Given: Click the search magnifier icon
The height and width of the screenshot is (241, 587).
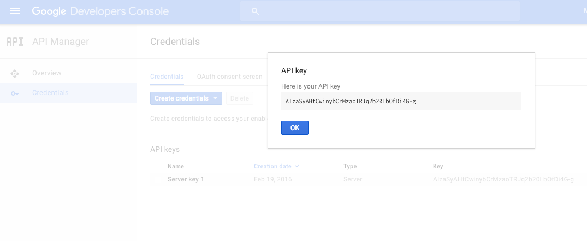Looking at the screenshot, I should pyautogui.click(x=256, y=11).
